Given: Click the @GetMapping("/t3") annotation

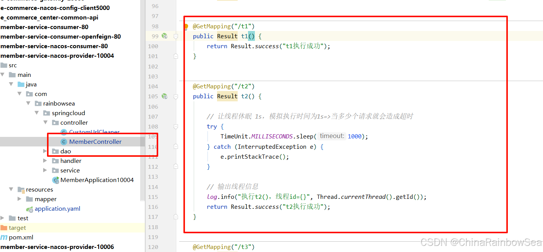Looking at the screenshot, I should [224, 247].
